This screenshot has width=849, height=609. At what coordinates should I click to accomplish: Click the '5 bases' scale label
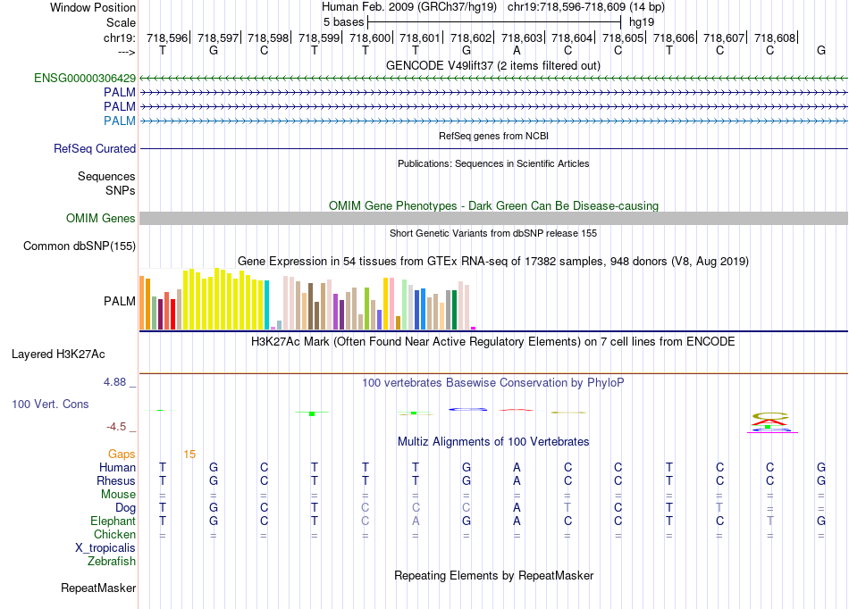[343, 22]
